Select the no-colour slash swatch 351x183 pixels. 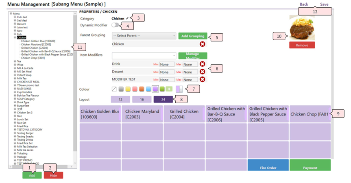tap(114, 89)
